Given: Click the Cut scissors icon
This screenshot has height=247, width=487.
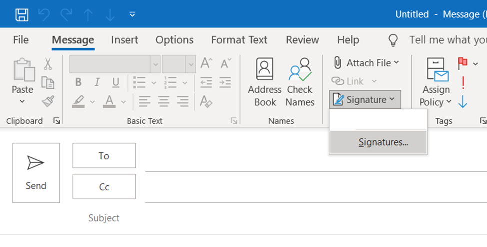Looking at the screenshot, I should tap(48, 64).
